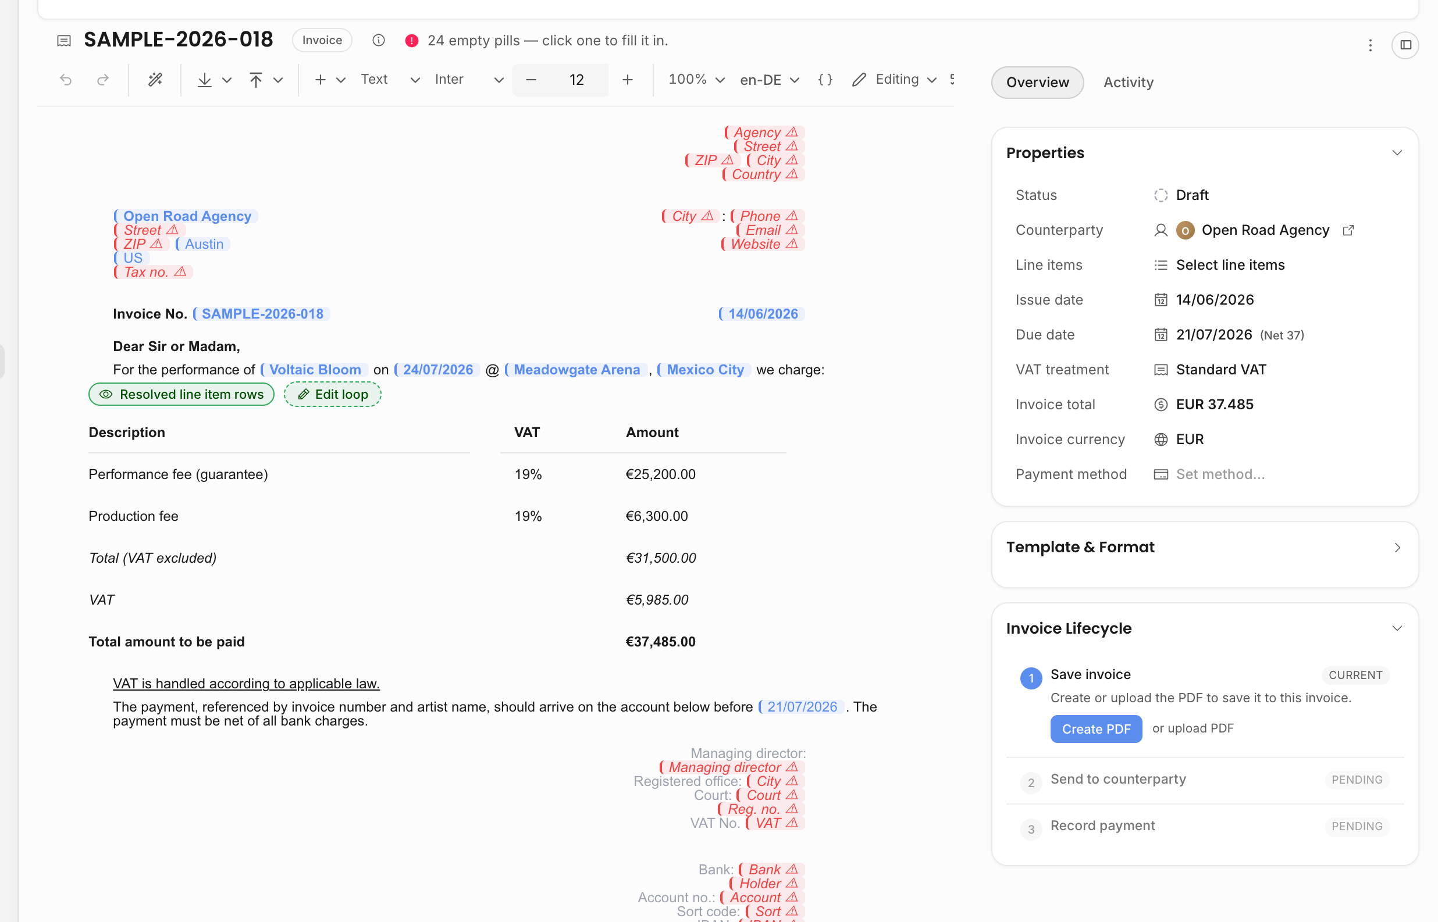The width and height of the screenshot is (1438, 922).
Task: Click the plus insert icon in toolbar
Action: point(321,80)
